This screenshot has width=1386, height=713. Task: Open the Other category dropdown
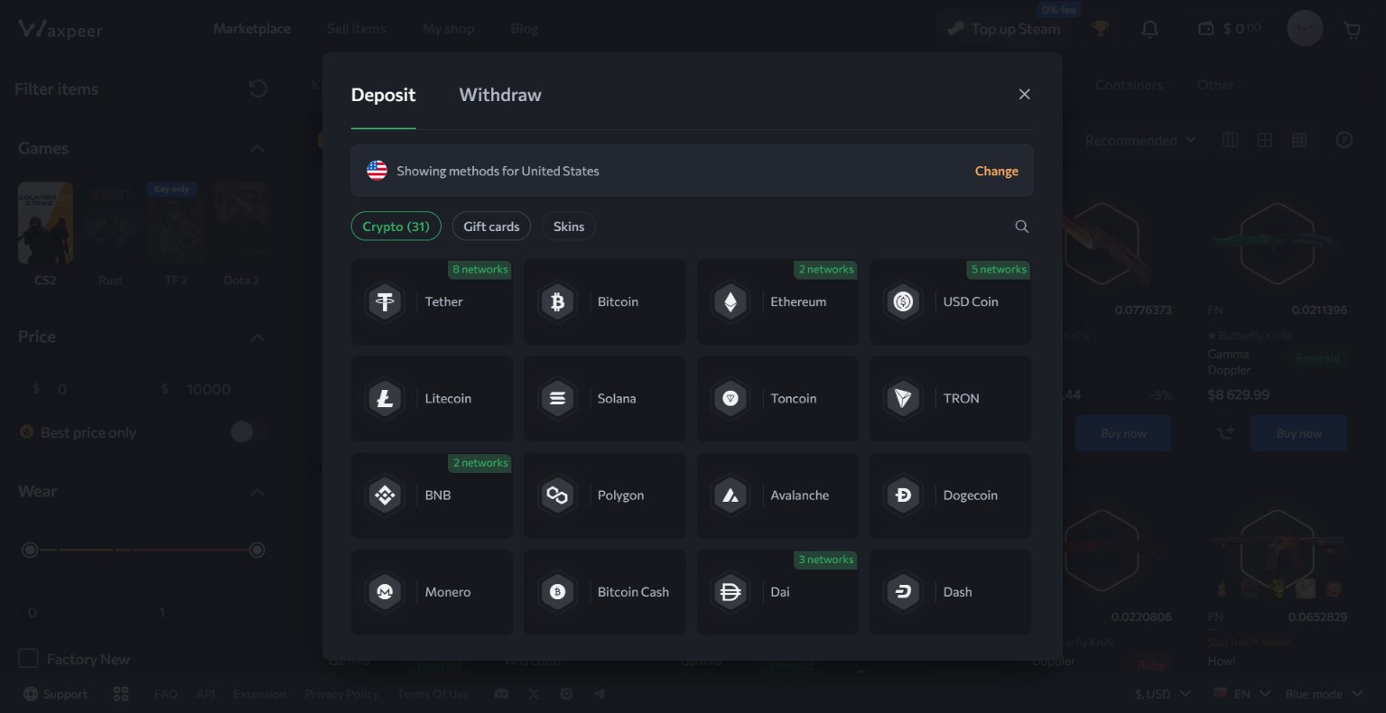click(1222, 85)
